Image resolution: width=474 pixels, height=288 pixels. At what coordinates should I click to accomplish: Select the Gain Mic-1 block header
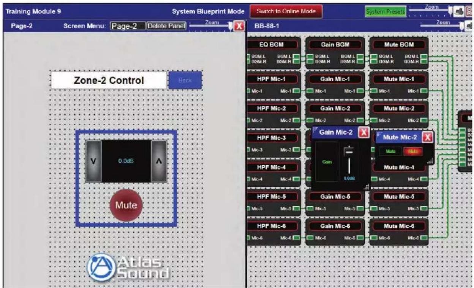click(335, 79)
